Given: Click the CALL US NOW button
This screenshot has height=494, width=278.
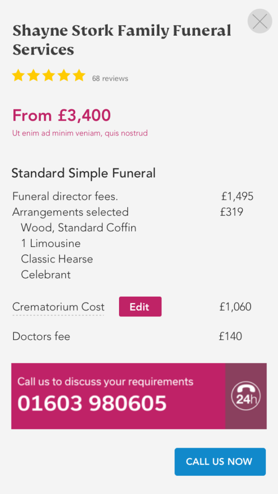Looking at the screenshot, I should [220, 462].
